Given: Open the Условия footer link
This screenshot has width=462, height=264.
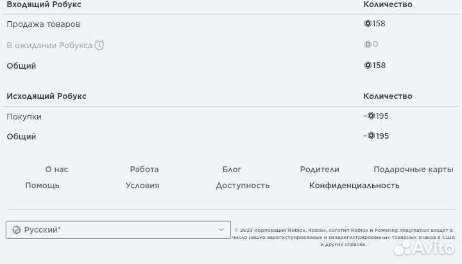Looking at the screenshot, I should click(142, 186).
